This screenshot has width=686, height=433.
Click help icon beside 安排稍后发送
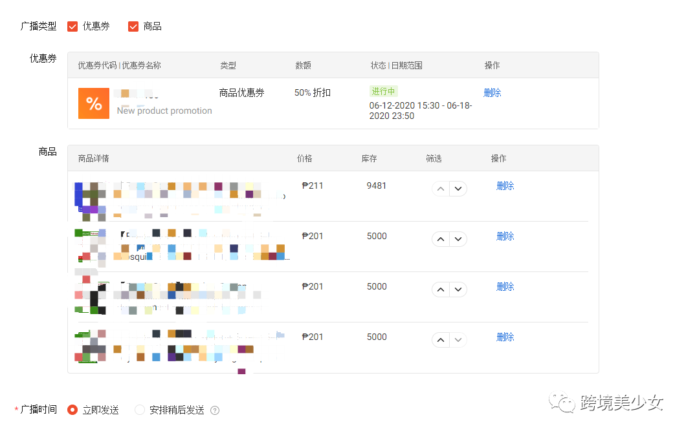(215, 410)
